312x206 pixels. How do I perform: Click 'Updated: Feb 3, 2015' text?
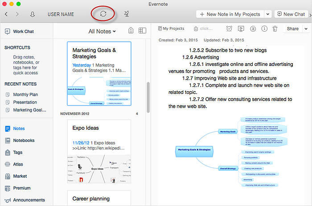pos(224,40)
